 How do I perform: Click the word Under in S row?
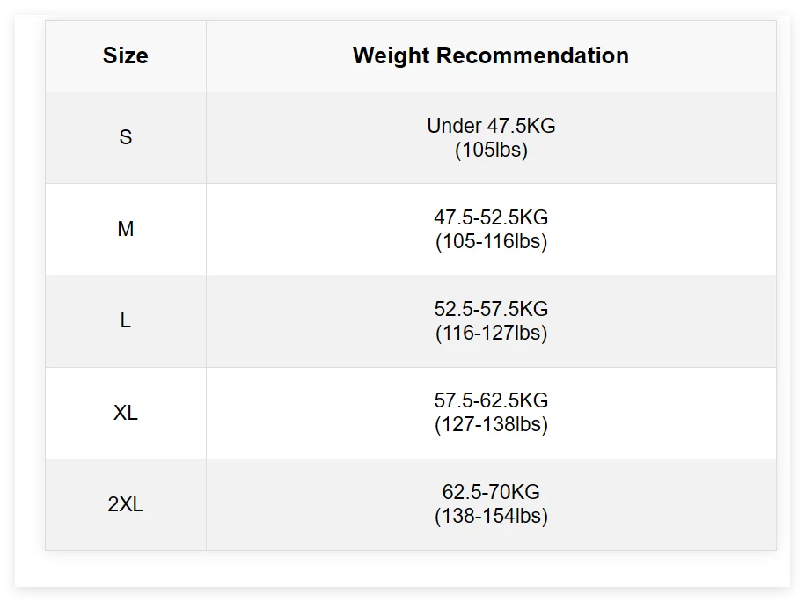(x=454, y=126)
